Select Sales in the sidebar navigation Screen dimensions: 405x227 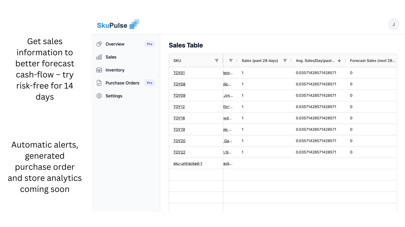(x=111, y=57)
